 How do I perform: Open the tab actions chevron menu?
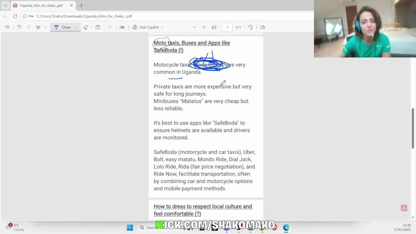click(5, 6)
